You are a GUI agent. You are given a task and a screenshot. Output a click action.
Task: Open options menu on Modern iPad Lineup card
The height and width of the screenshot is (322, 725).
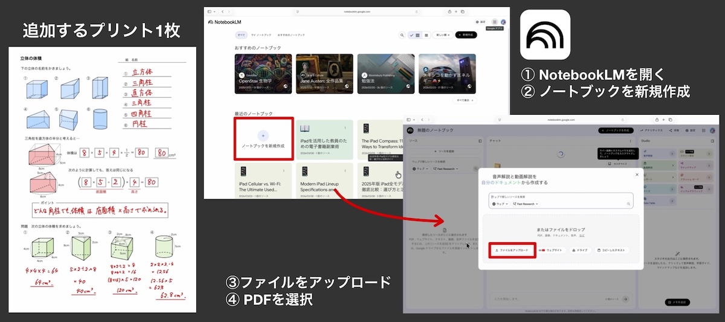point(345,171)
